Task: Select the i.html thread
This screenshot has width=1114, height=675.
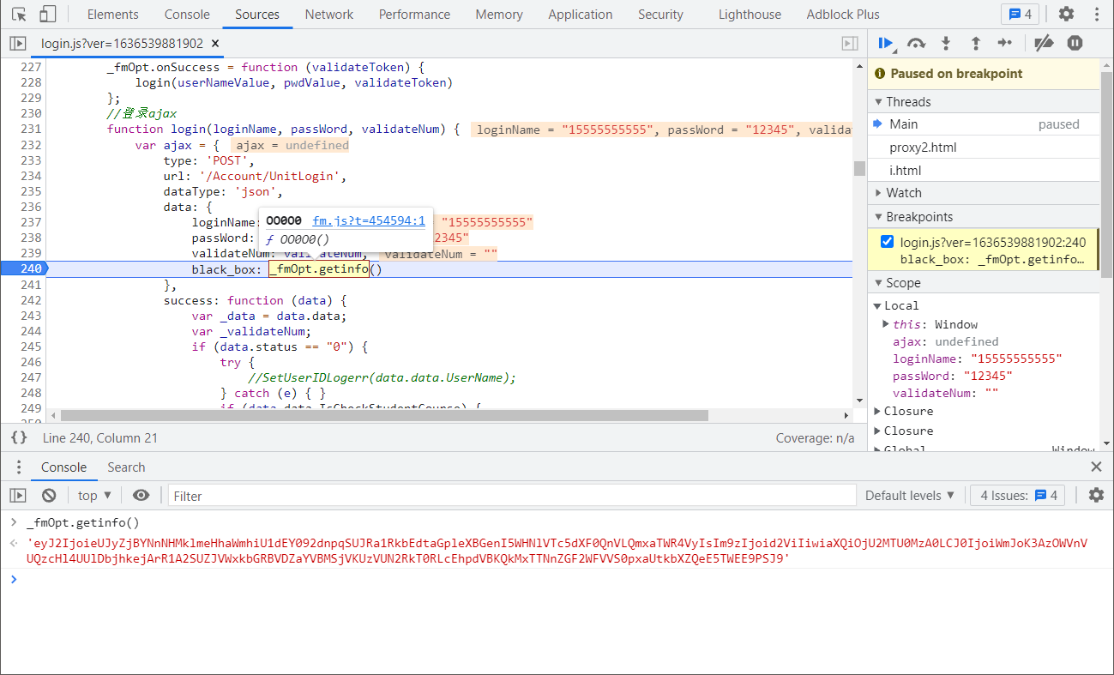Action: (x=984, y=170)
